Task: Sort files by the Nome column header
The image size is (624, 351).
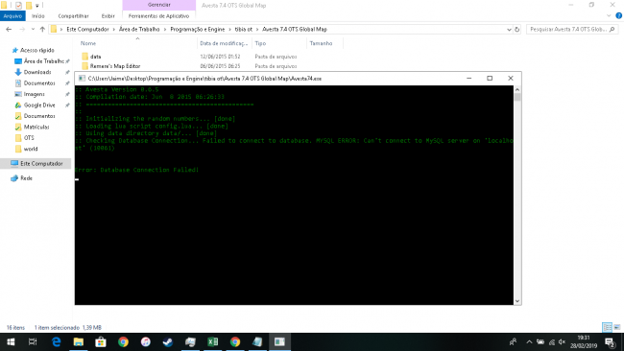Action: click(88, 43)
